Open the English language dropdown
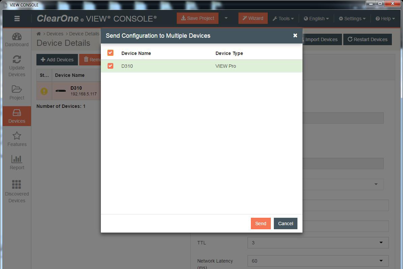Viewport: 403px width, 269px height. pos(316,19)
